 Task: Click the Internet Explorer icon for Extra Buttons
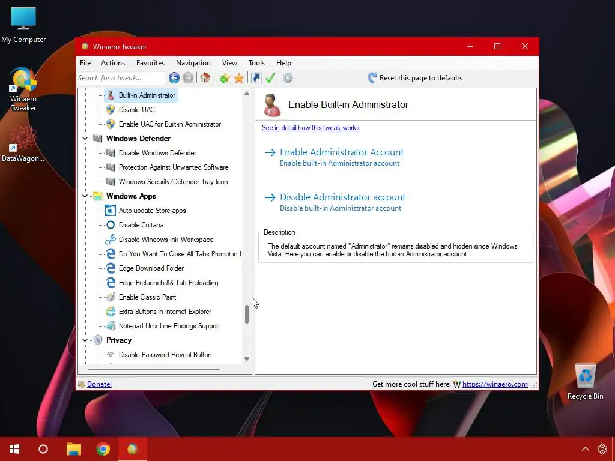(111, 312)
